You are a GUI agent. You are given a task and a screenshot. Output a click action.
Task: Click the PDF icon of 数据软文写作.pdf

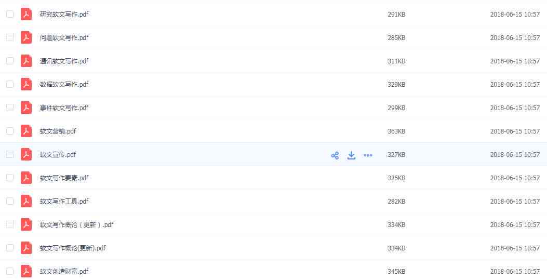tap(26, 84)
